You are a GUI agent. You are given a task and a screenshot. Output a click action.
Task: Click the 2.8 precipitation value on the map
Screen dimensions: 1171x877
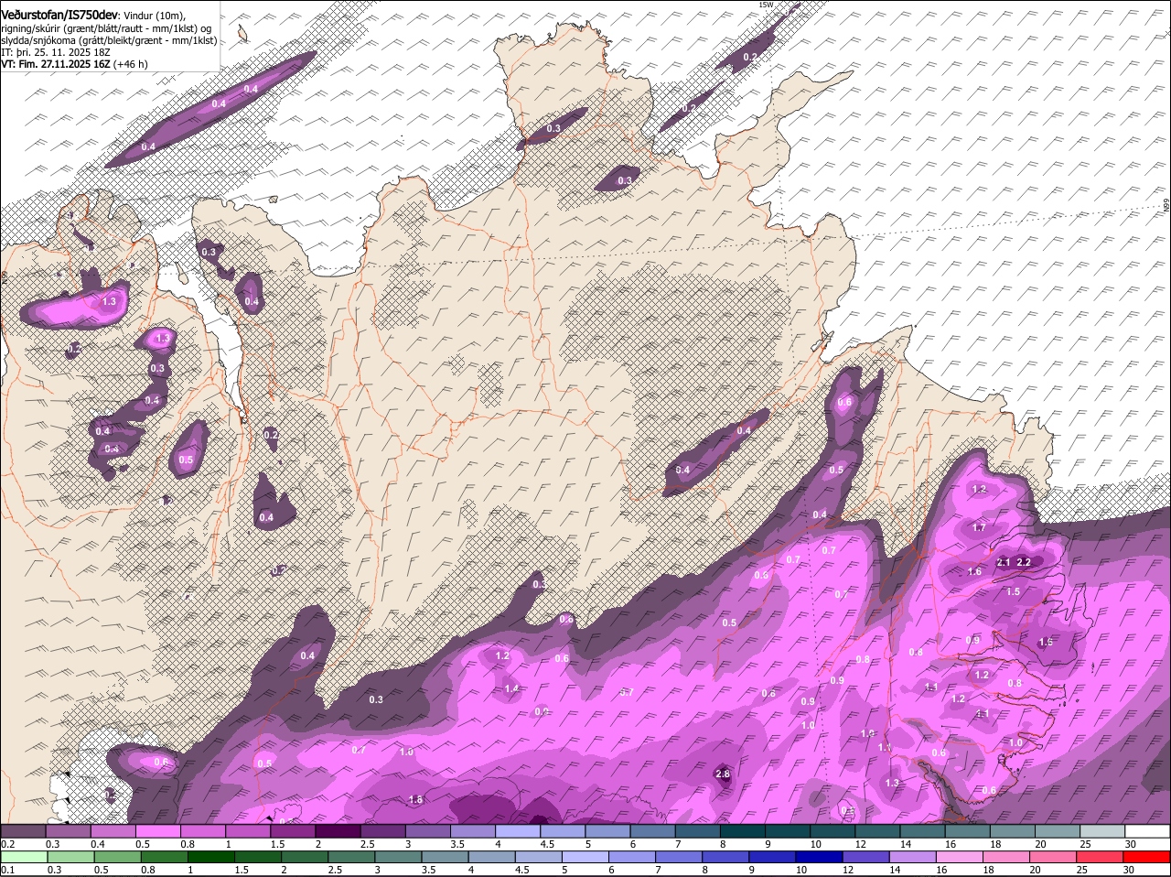tap(722, 774)
